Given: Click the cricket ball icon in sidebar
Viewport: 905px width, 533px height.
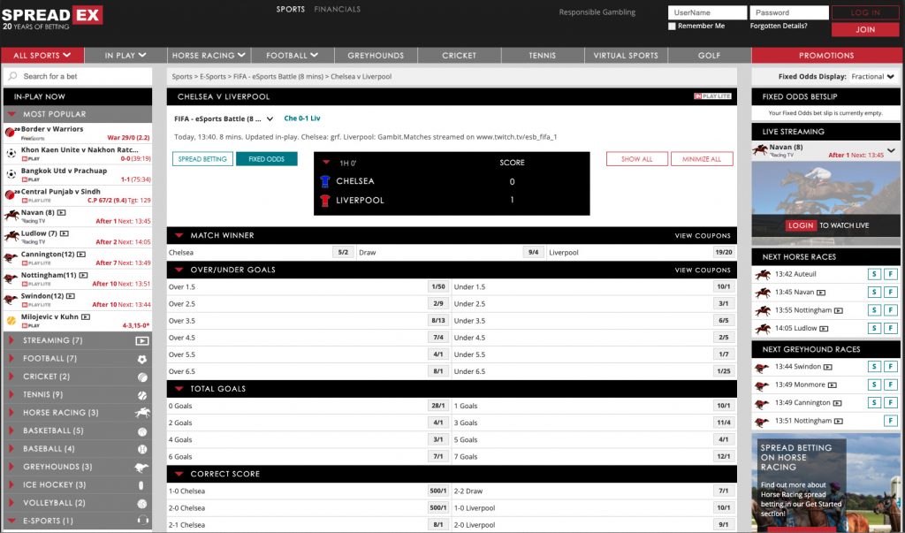Looking at the screenshot, I should pyautogui.click(x=141, y=377).
